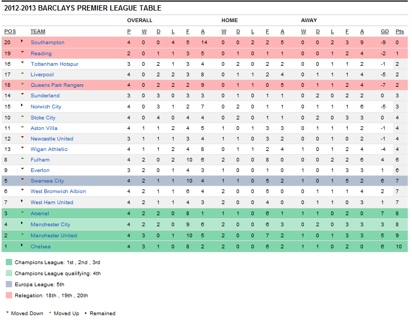The height and width of the screenshot is (322, 412).
Task: Click the TEAM column header
Action: [38, 32]
